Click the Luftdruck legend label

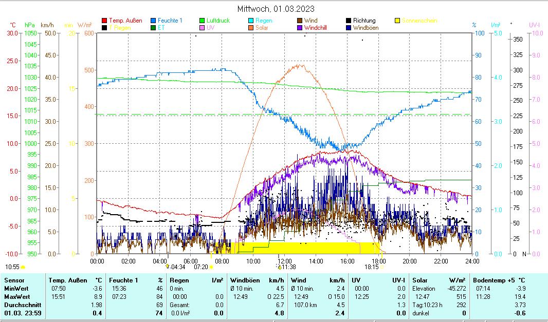coord(218,21)
